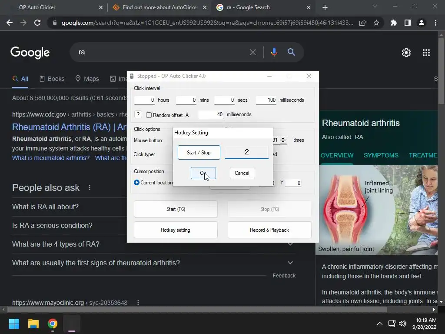The height and width of the screenshot is (334, 445).
Task: Select the hotkey field showing 2
Action: pyautogui.click(x=247, y=152)
